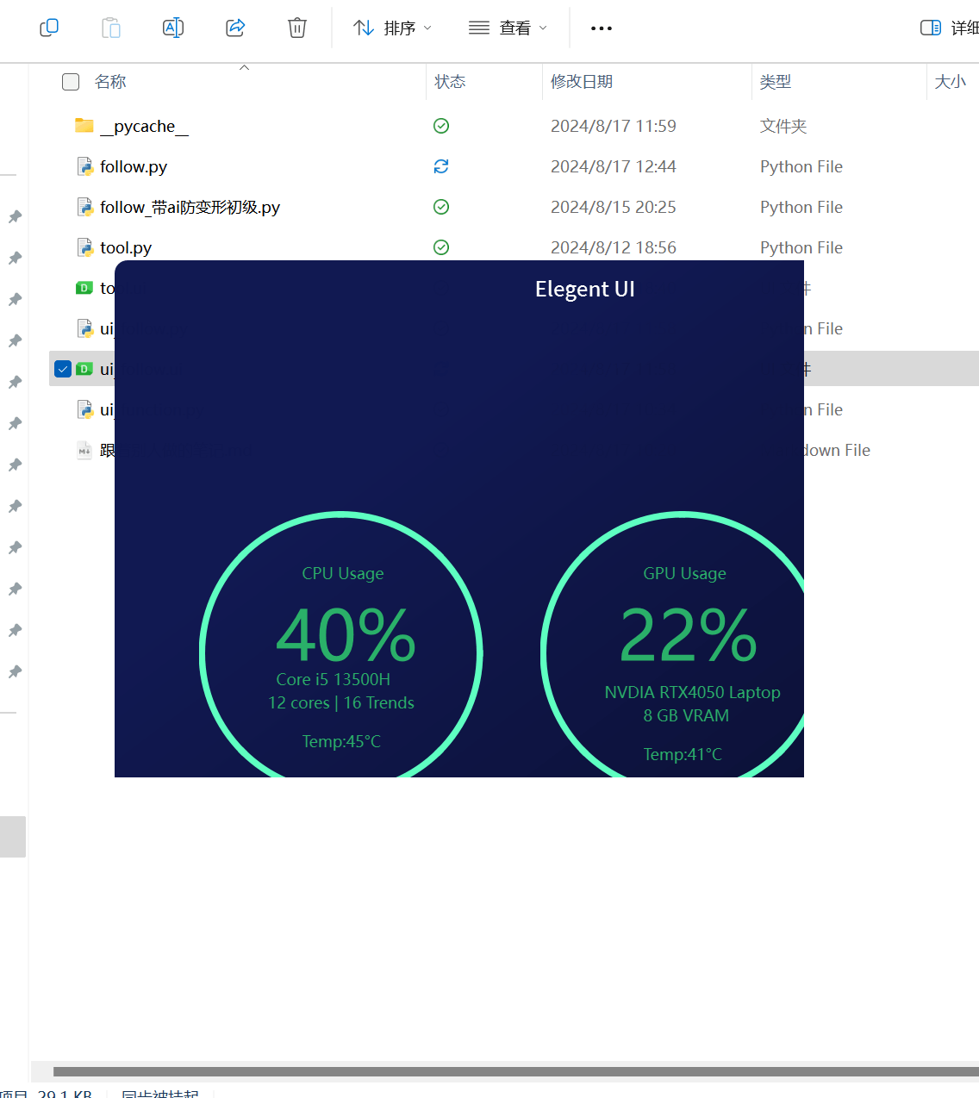The height and width of the screenshot is (1098, 979).
Task: Open the See more three-dots menu
Action: pyautogui.click(x=602, y=28)
